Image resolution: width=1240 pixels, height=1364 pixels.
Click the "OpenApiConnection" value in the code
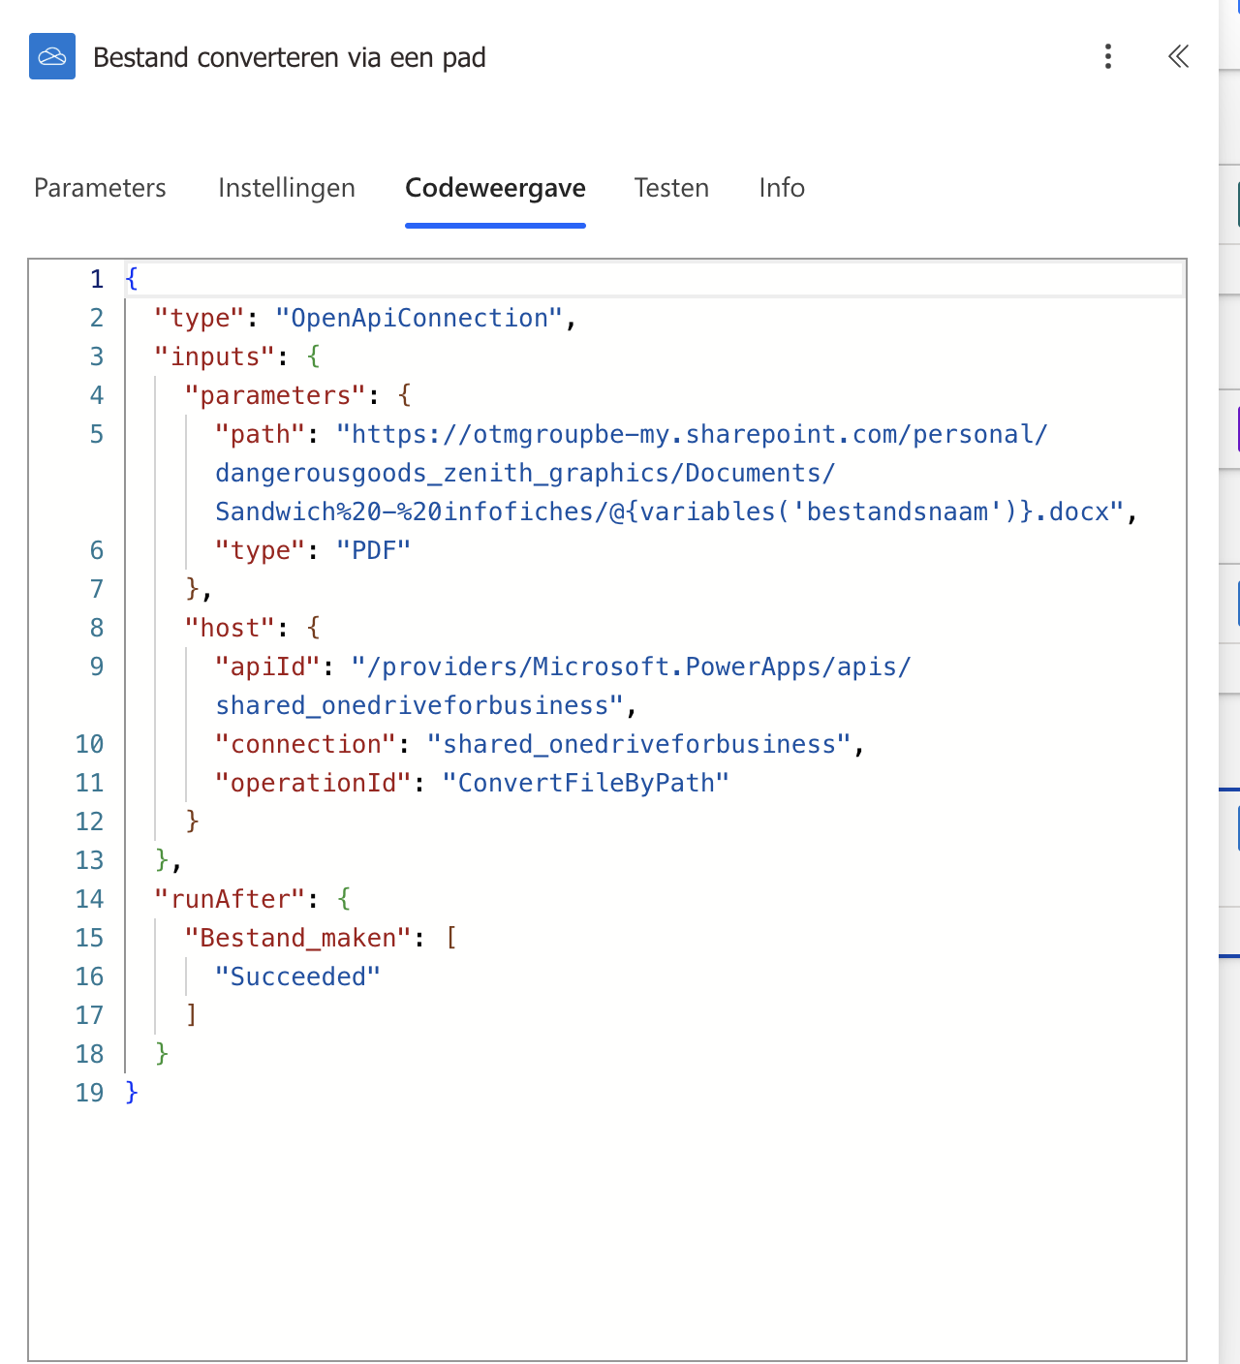418,319
